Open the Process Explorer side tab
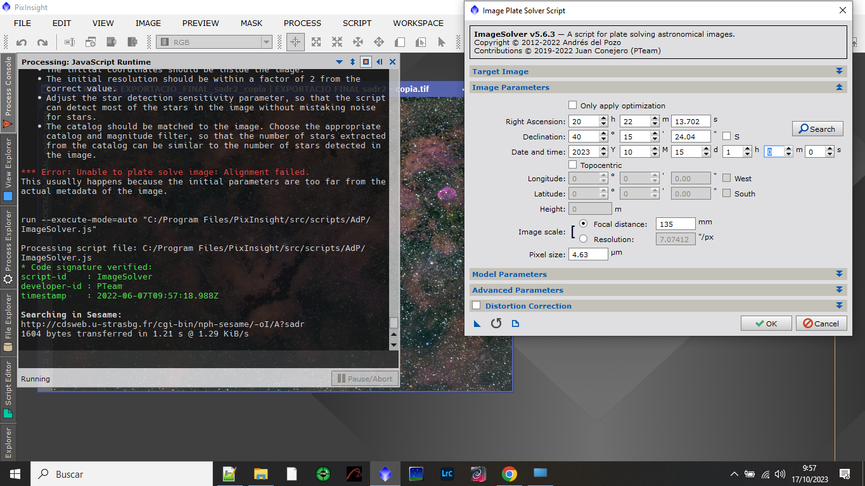 click(8, 248)
